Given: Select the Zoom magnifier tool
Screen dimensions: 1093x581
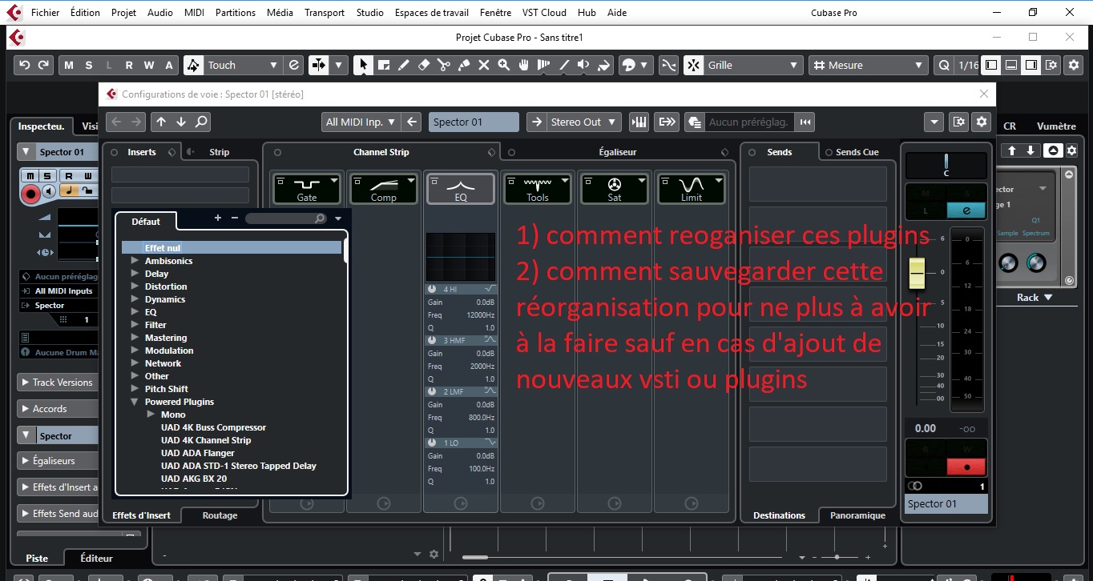Looking at the screenshot, I should [503, 65].
